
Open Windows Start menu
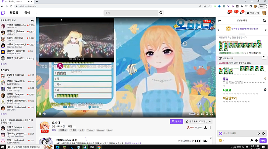click(2, 147)
